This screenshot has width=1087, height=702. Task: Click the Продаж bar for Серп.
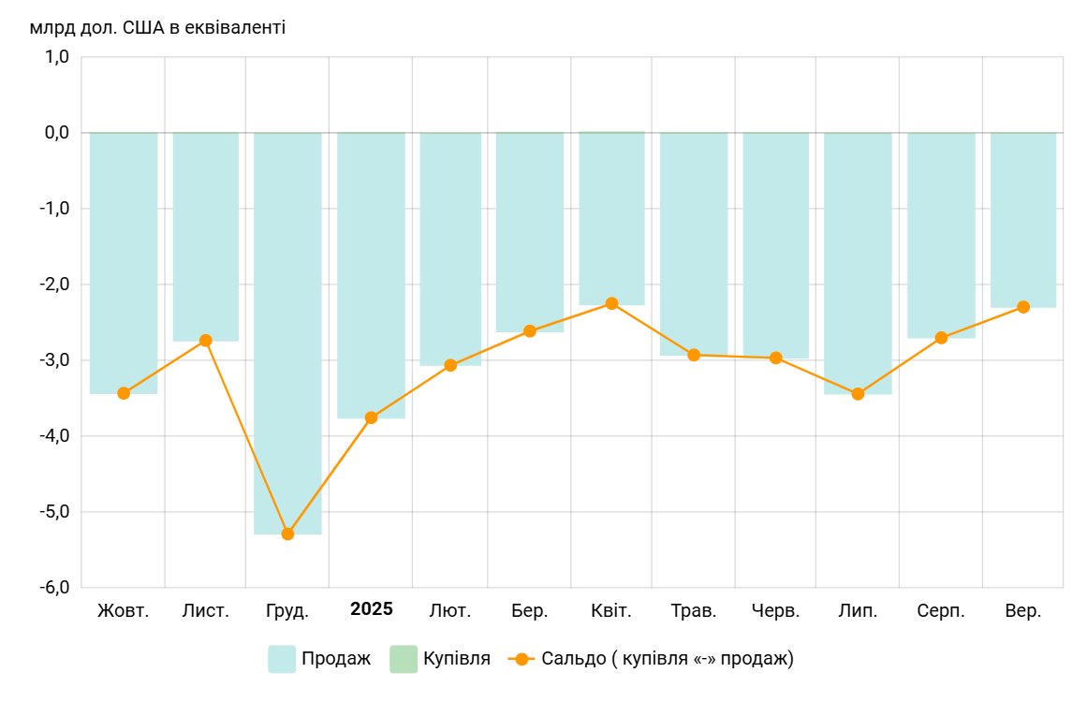pos(941,234)
